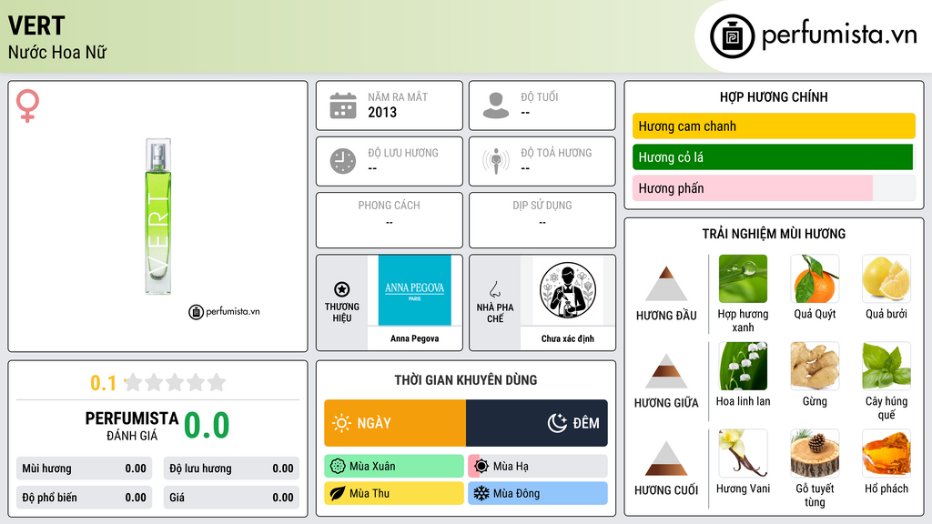Click the Hợp hương chính heading
This screenshot has height=524, width=932.
point(774,96)
